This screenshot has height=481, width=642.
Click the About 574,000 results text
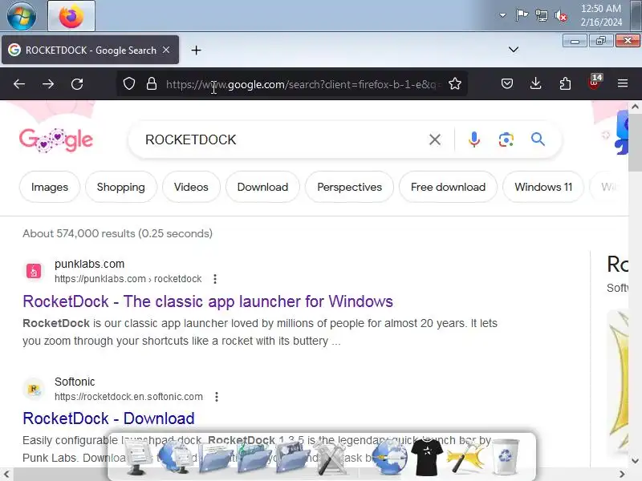117,233
